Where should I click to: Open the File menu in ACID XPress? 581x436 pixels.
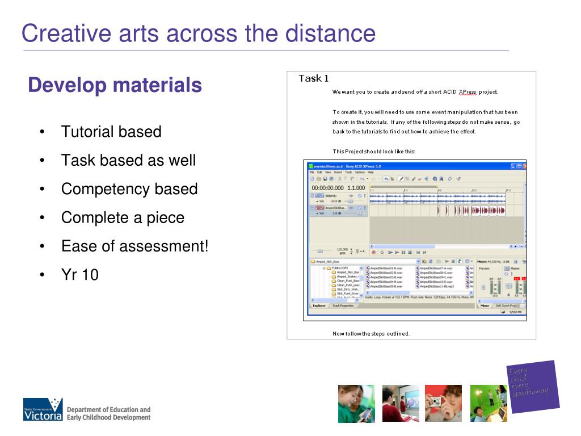(x=311, y=173)
